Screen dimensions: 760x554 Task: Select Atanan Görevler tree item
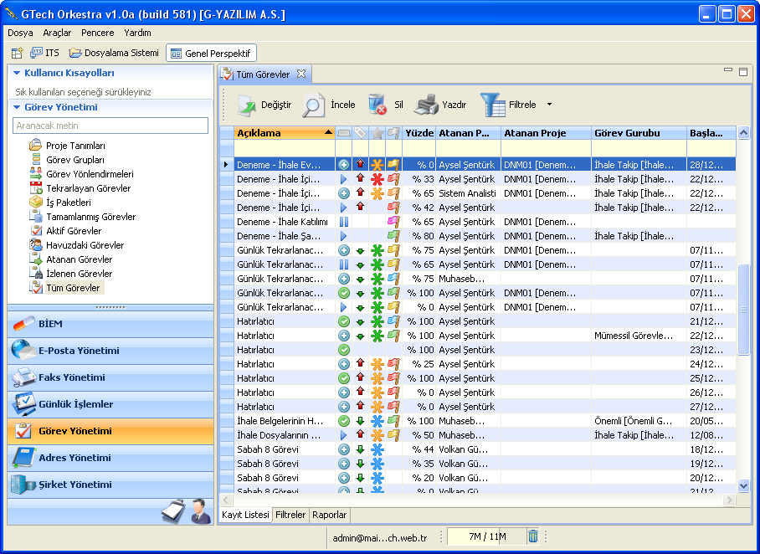[79, 259]
